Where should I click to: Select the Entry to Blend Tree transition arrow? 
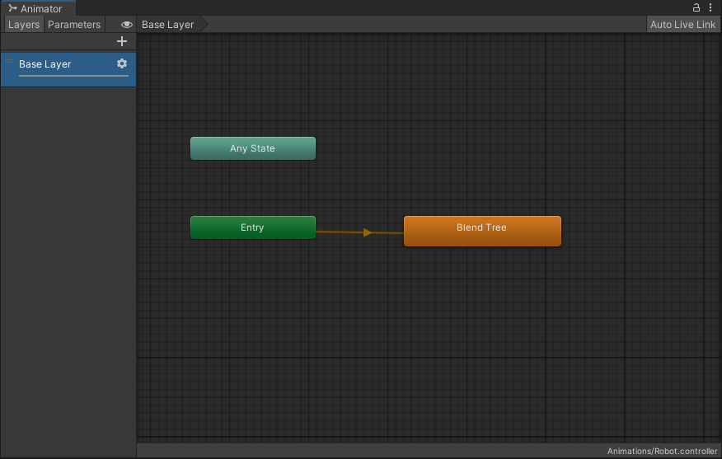coord(367,232)
